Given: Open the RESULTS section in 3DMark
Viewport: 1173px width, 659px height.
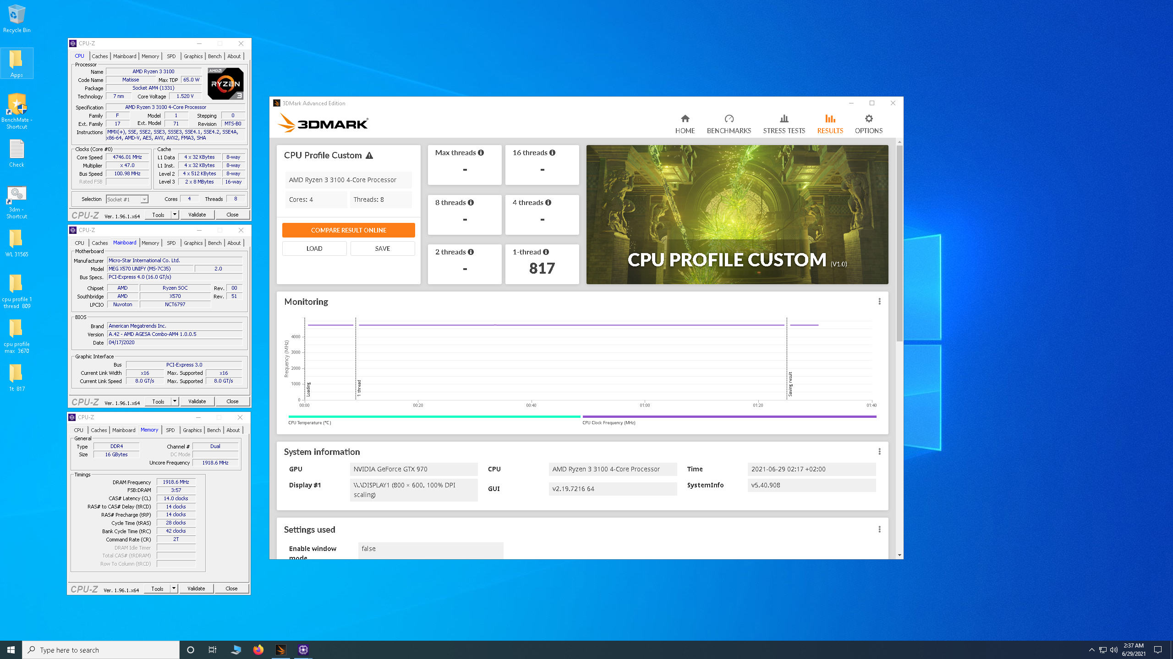Looking at the screenshot, I should pyautogui.click(x=830, y=124).
